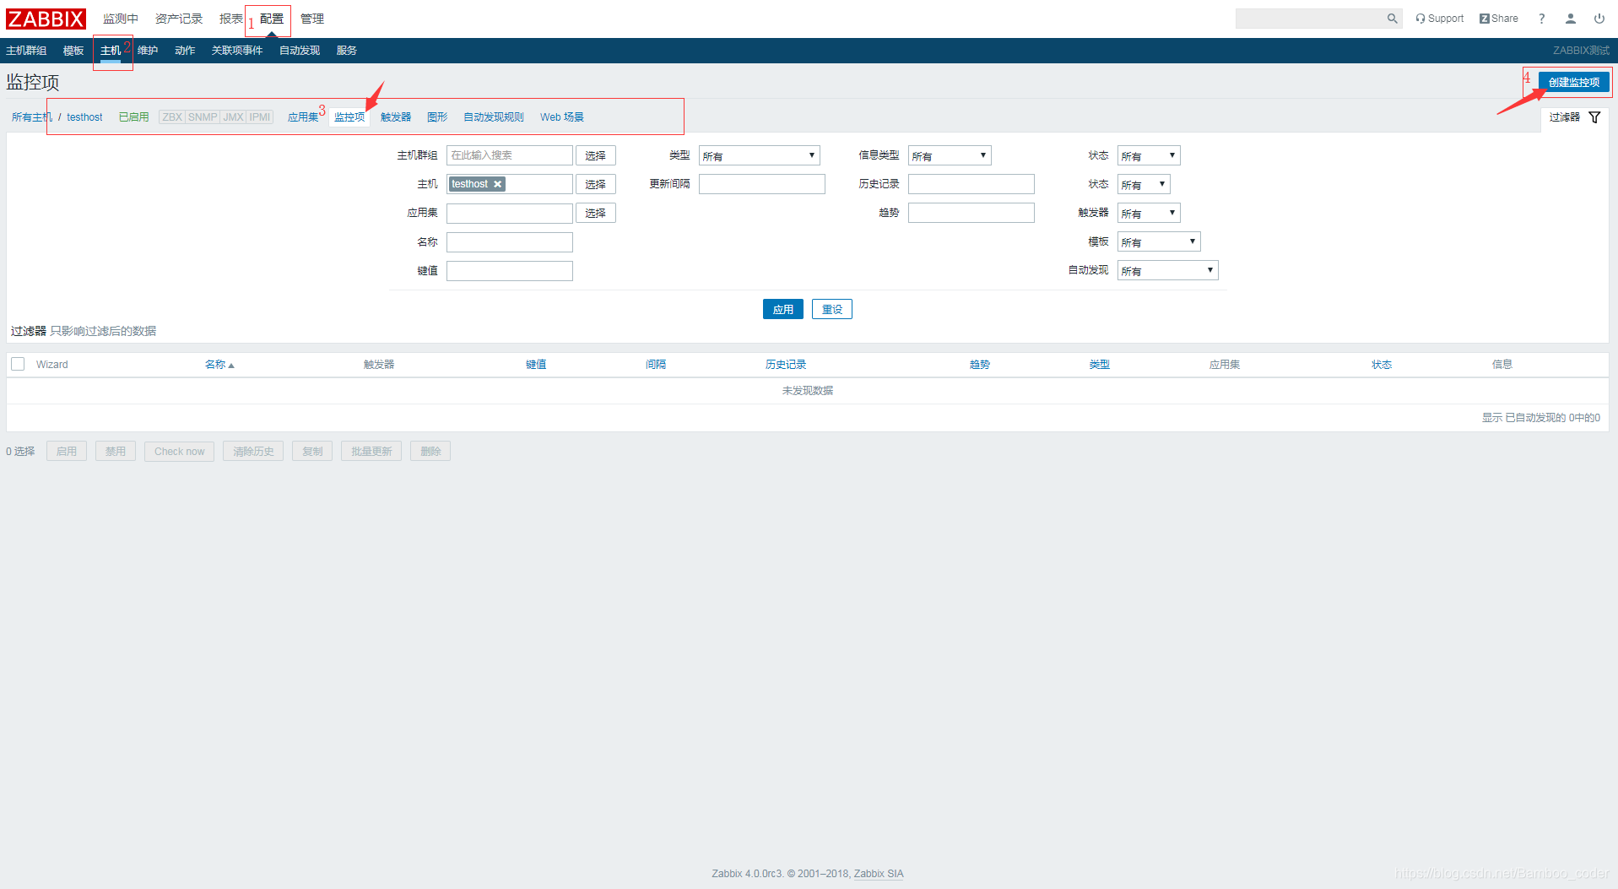Image resolution: width=1618 pixels, height=889 pixels.
Task: Sort by 历史记录 column header
Action: (x=786, y=365)
